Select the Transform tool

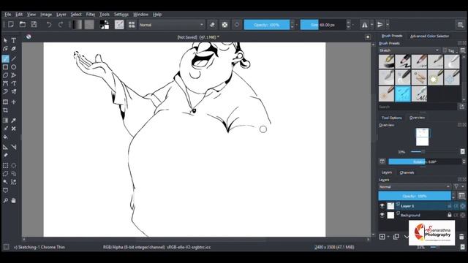point(5,102)
